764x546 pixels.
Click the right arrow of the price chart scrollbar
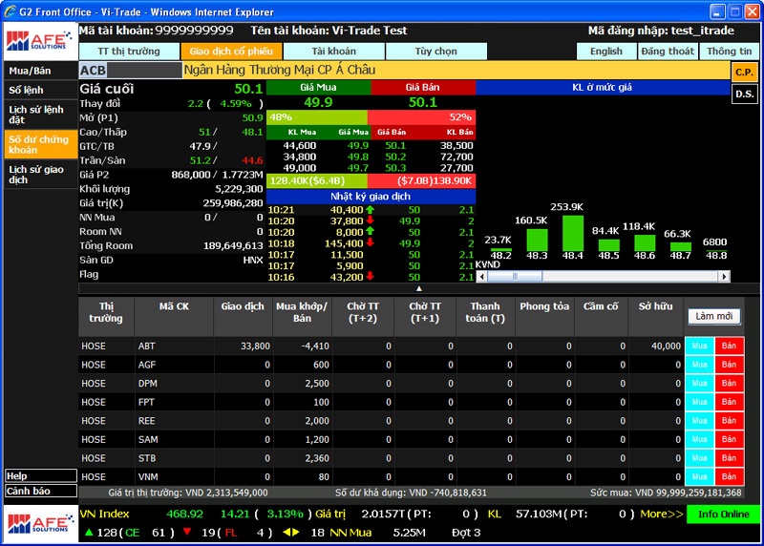point(726,277)
